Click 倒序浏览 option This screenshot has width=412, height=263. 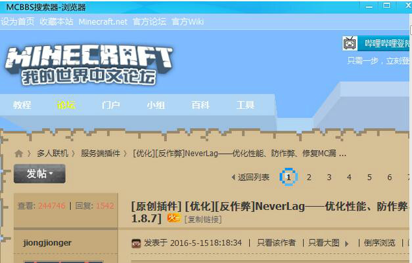[x=380, y=243]
